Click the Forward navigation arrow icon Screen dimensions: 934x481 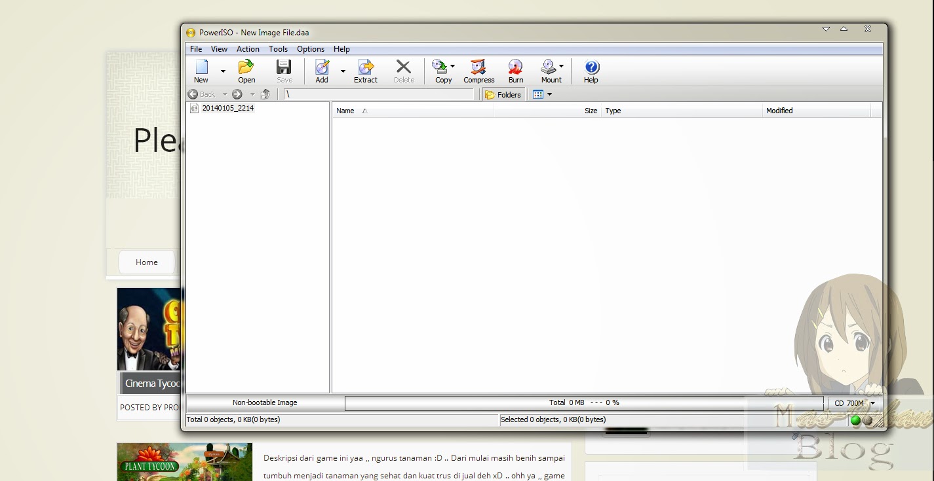pos(237,94)
